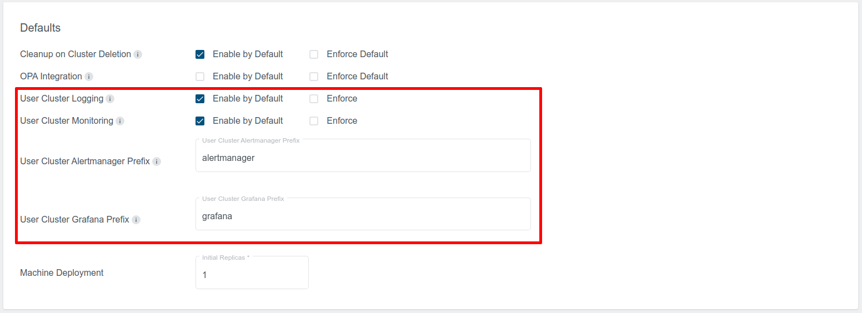This screenshot has height=313, width=862.
Task: Click the Defaults section heading
Action: tap(41, 28)
